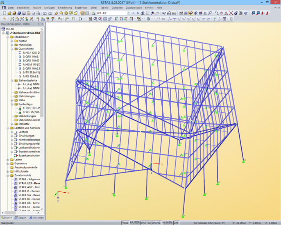
Task: Click the red X delete icon in toolbar
Action: tap(231, 13)
